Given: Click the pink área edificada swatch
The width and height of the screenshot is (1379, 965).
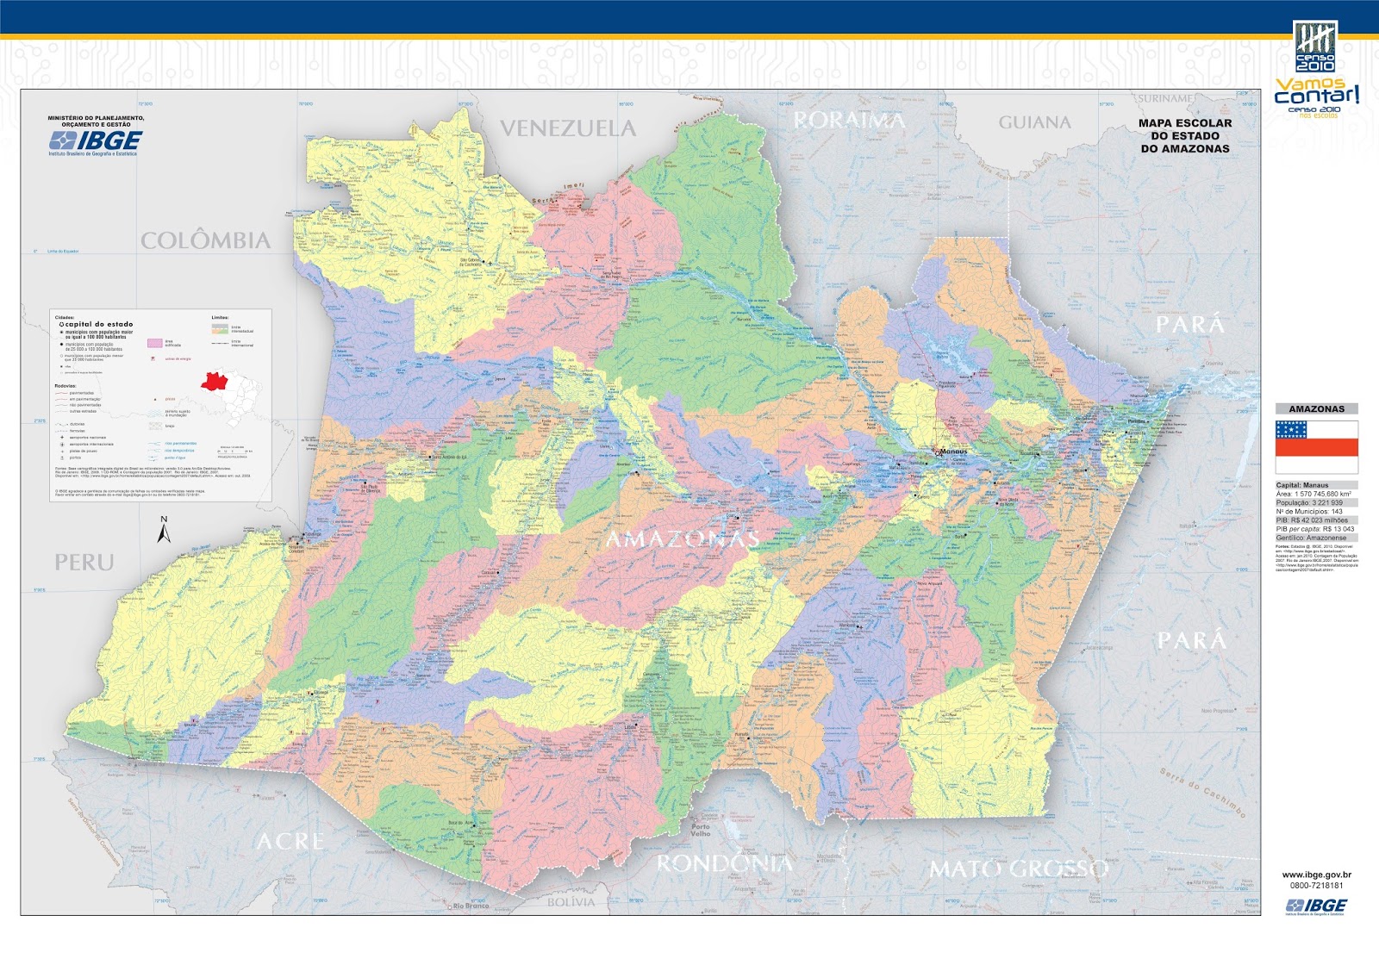Looking at the screenshot, I should coord(154,343).
